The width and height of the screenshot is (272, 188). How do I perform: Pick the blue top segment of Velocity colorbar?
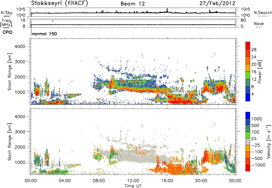[248, 115]
